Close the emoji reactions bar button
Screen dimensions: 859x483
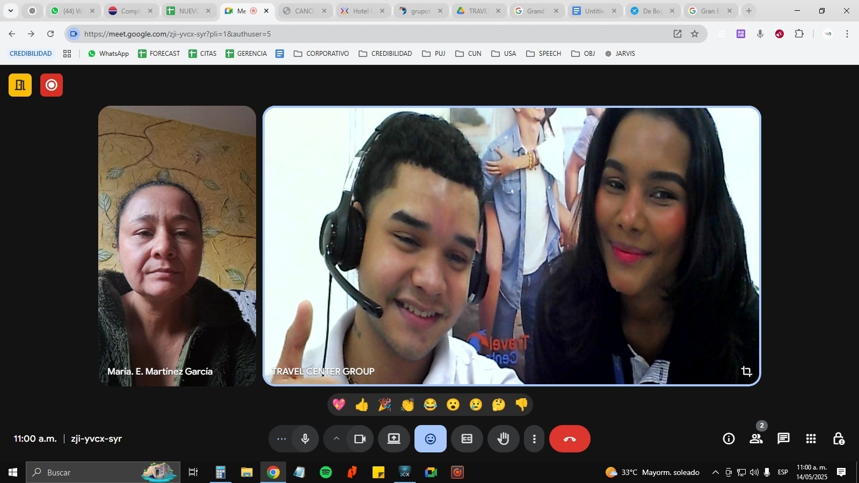pyautogui.click(x=430, y=439)
